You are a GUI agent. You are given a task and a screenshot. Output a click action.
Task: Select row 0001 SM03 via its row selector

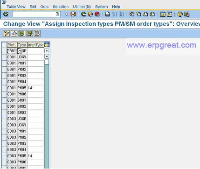(4, 113)
